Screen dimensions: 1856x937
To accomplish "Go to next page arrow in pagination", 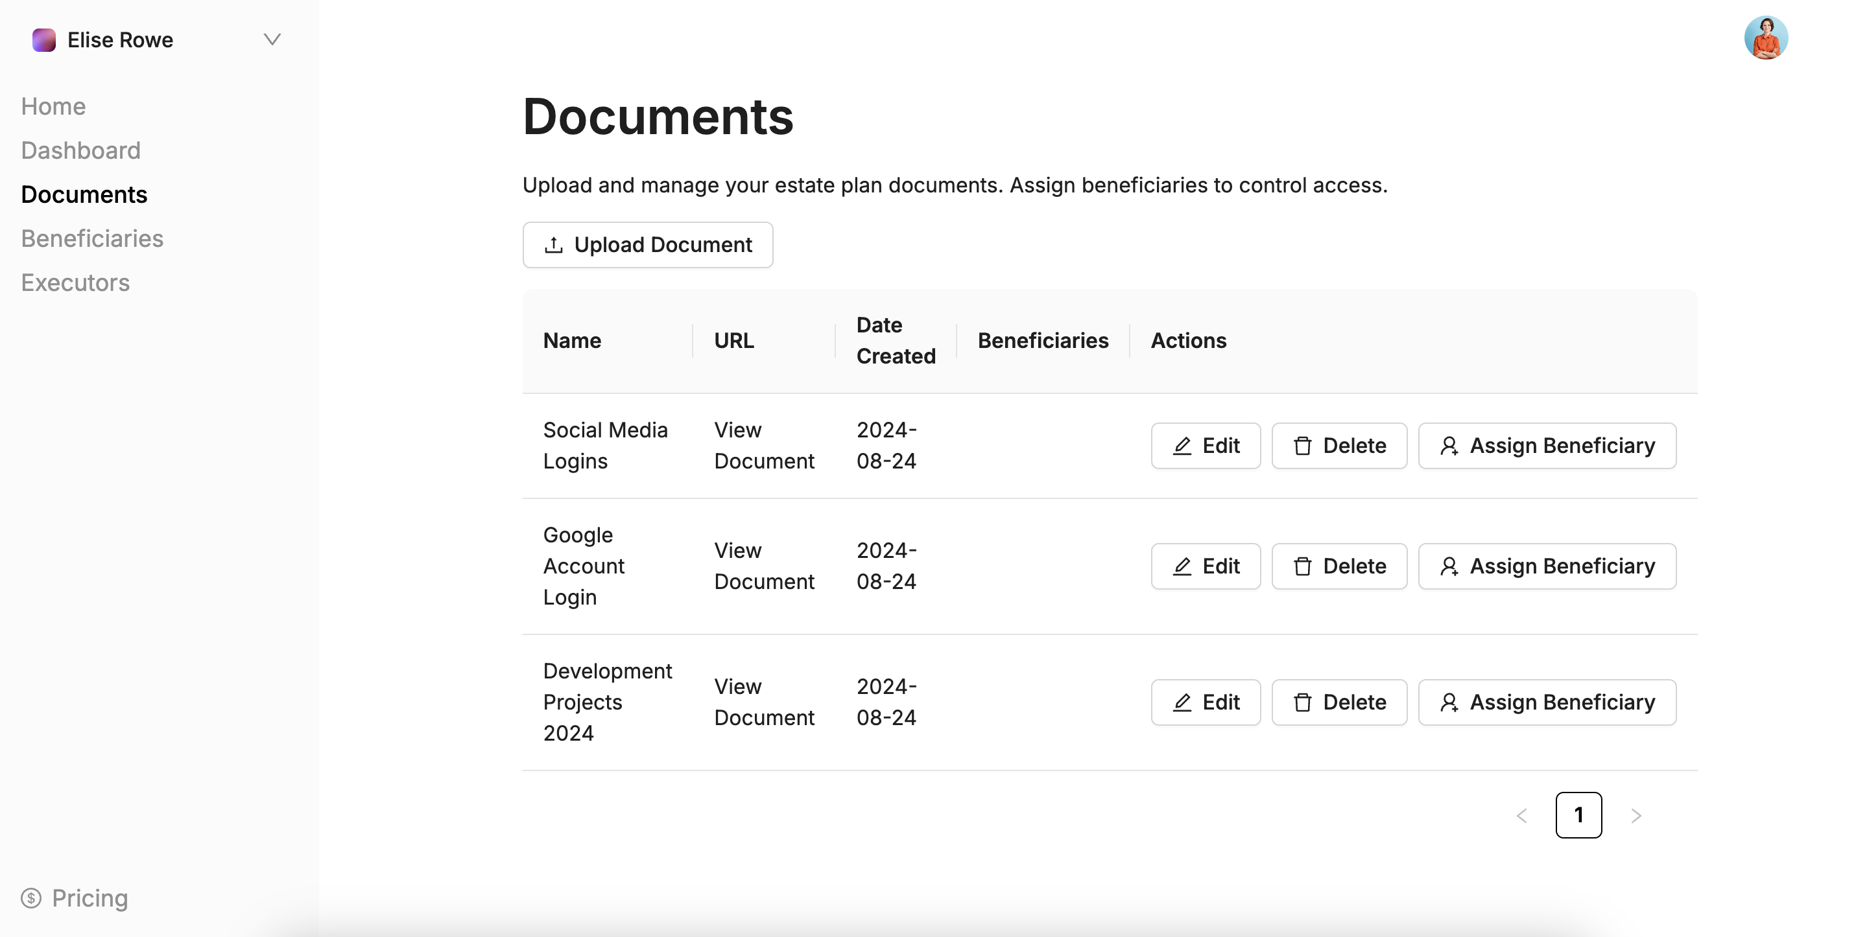I will point(1636,815).
